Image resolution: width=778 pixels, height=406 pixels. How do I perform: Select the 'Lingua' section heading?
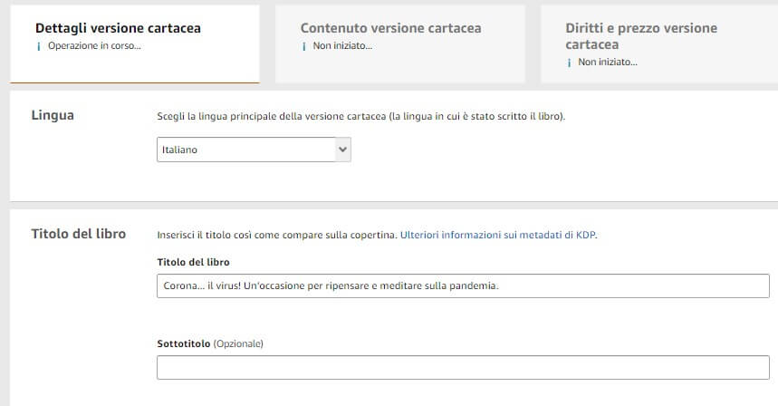tap(53, 115)
